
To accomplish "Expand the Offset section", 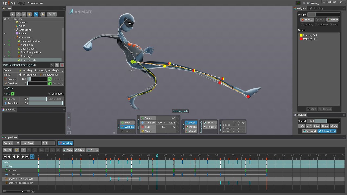I will click(x=4, y=89).
